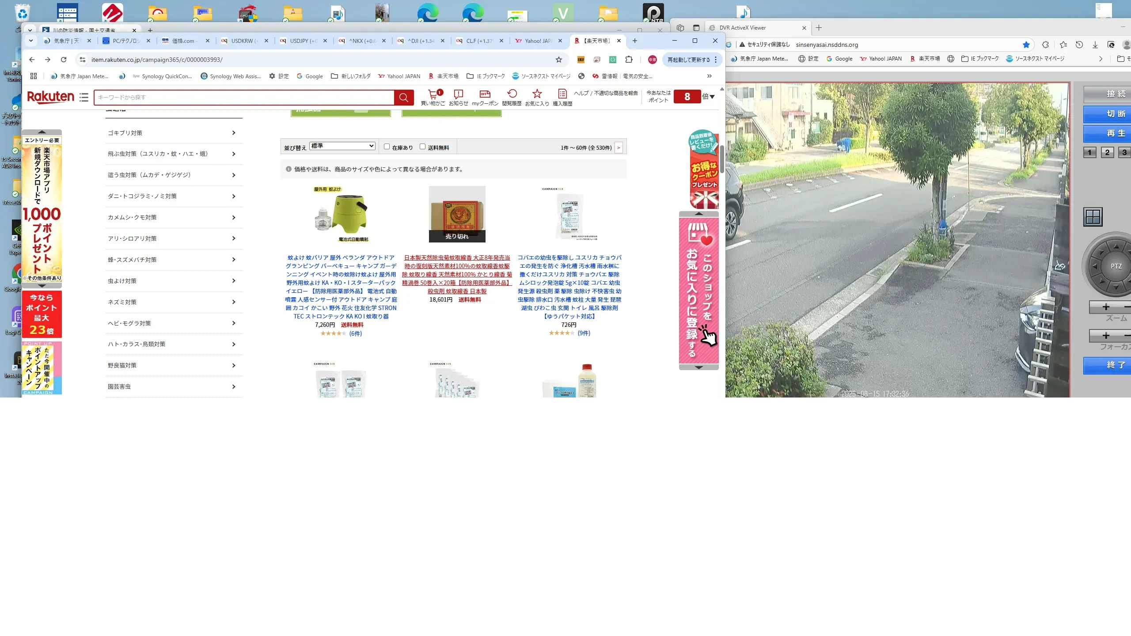This screenshot has height=636, width=1131.
Task: Click the DVR quad-view grid icon
Action: pyautogui.click(x=1093, y=217)
